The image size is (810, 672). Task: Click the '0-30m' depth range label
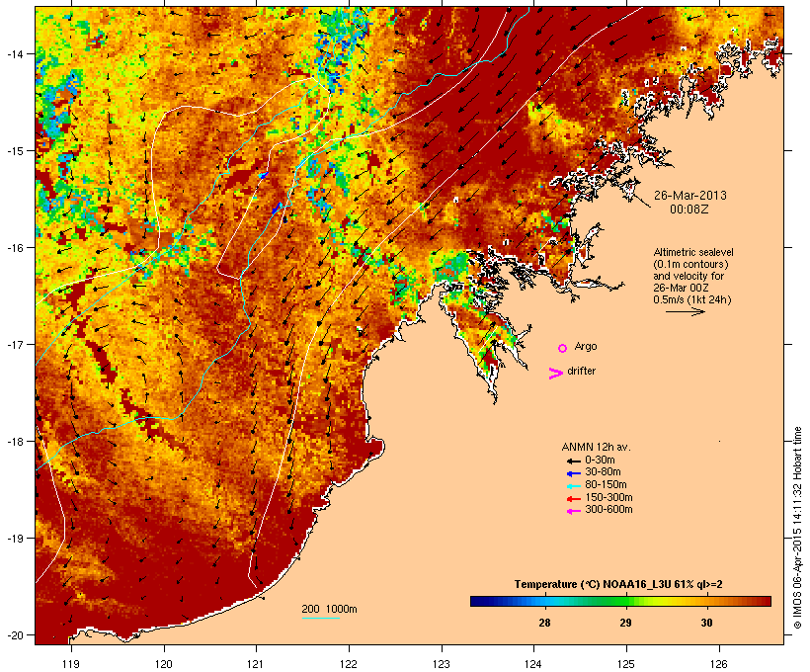tap(600, 461)
